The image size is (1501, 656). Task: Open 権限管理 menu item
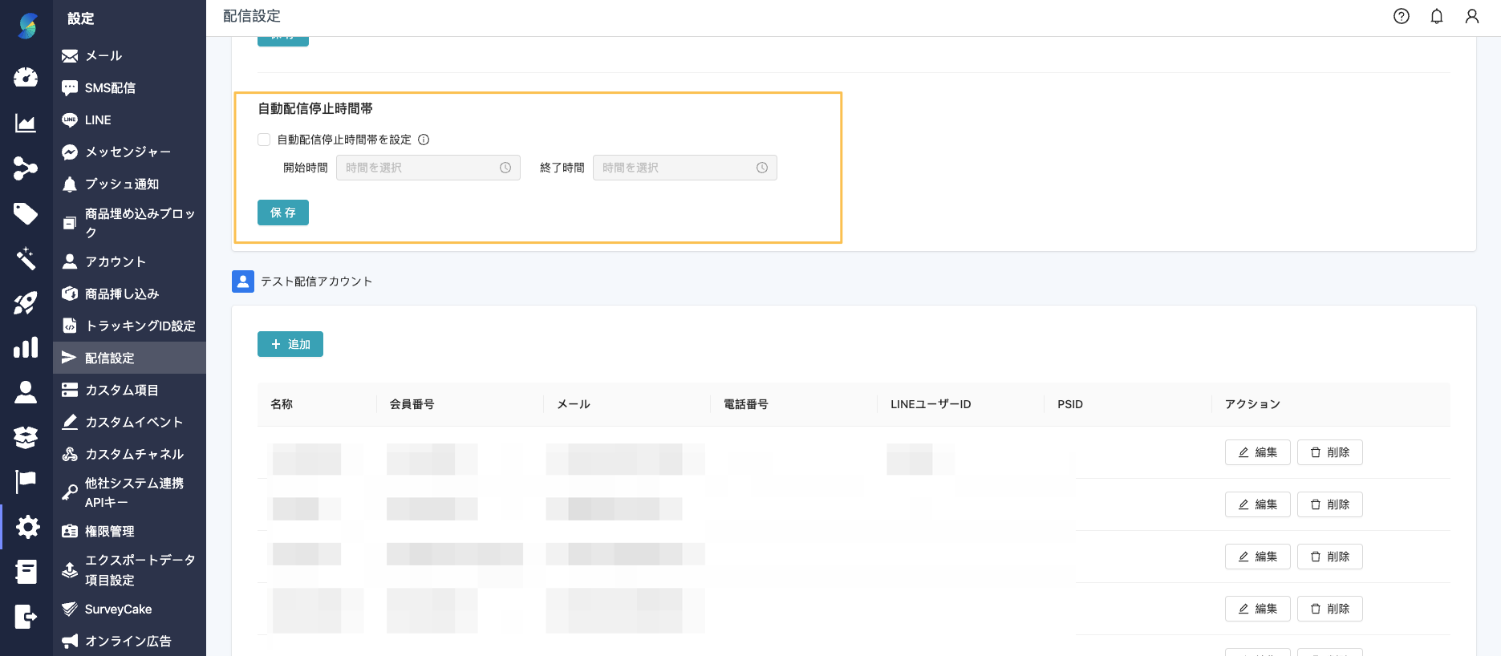click(129, 531)
